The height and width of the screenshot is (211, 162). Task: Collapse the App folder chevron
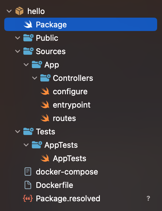(26, 64)
